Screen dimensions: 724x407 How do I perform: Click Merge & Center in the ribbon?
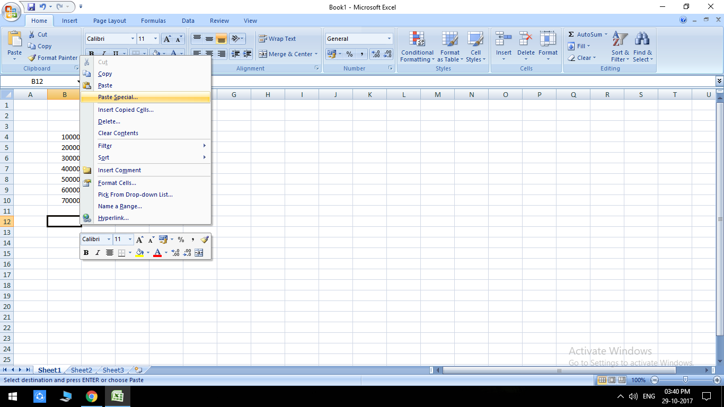coord(285,54)
